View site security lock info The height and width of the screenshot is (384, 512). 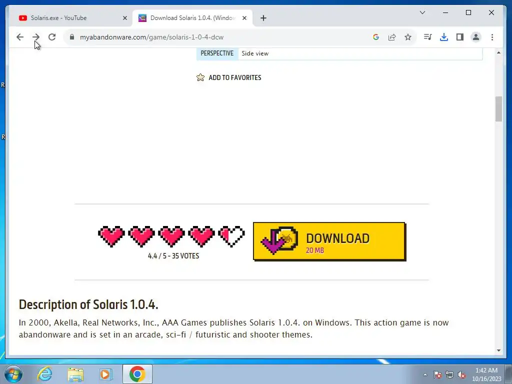[x=72, y=37]
